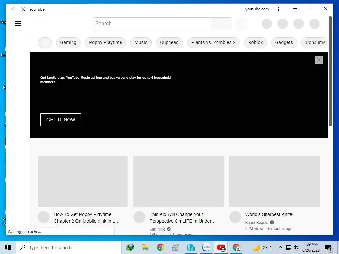Select the Gaming filter chip
This screenshot has height=254, width=339.
coord(68,43)
